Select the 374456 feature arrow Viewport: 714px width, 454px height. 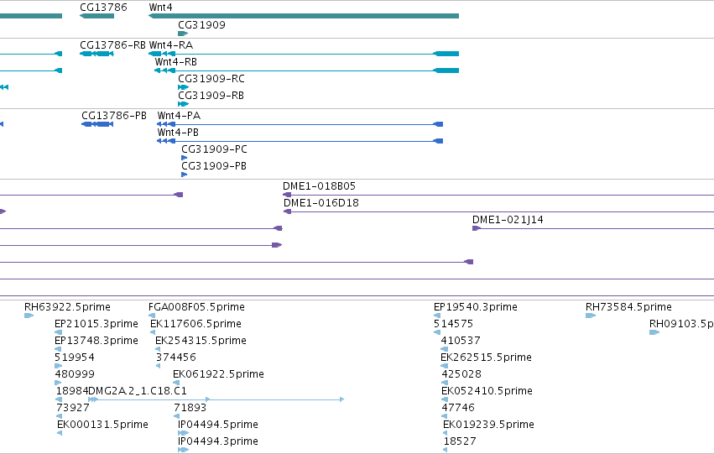point(158,366)
